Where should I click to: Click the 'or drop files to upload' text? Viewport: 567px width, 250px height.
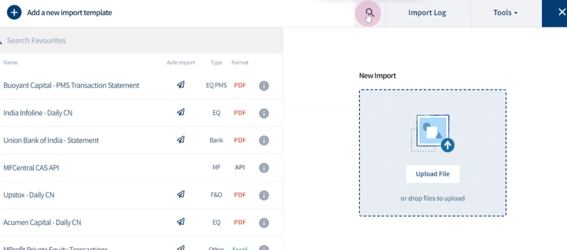click(x=433, y=198)
